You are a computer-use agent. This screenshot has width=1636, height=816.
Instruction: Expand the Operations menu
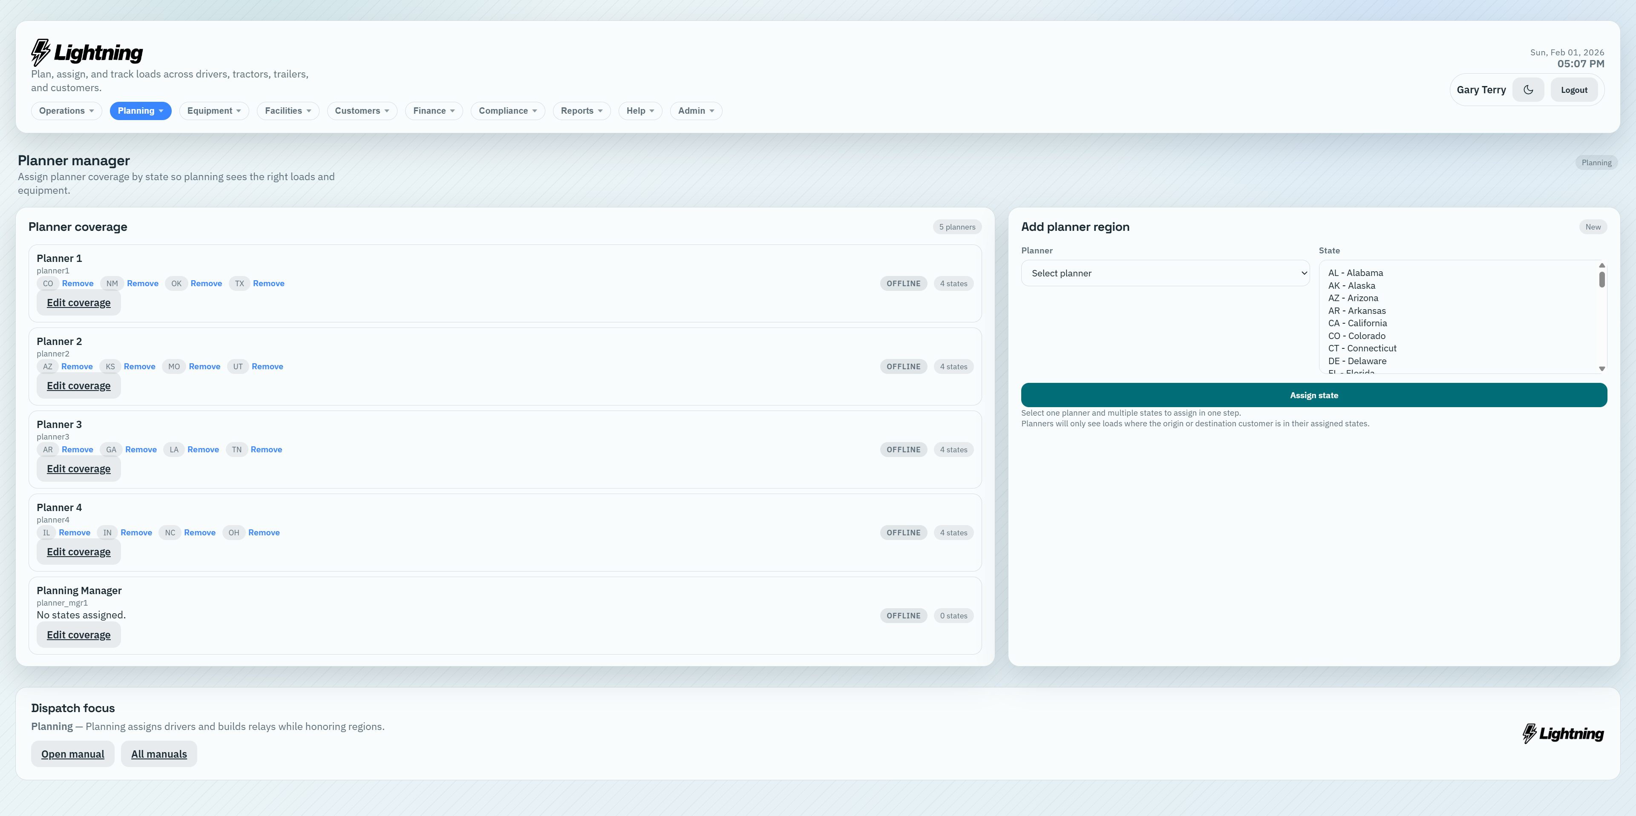(66, 110)
